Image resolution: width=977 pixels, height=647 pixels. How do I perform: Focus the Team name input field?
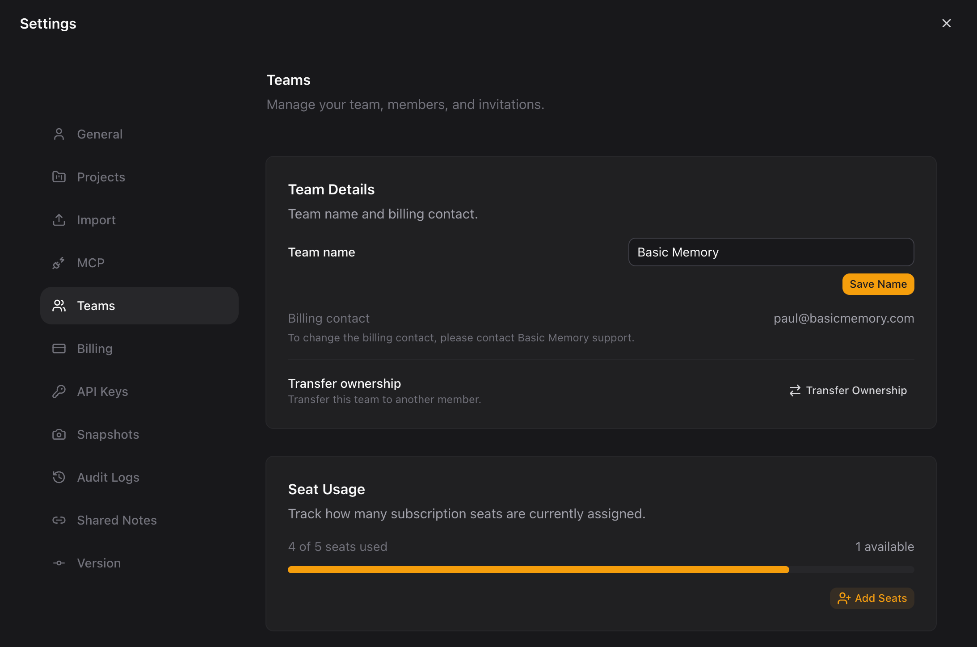point(771,252)
